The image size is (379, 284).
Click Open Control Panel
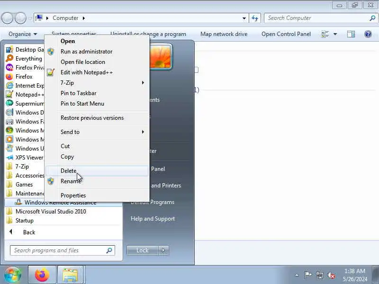(x=286, y=34)
